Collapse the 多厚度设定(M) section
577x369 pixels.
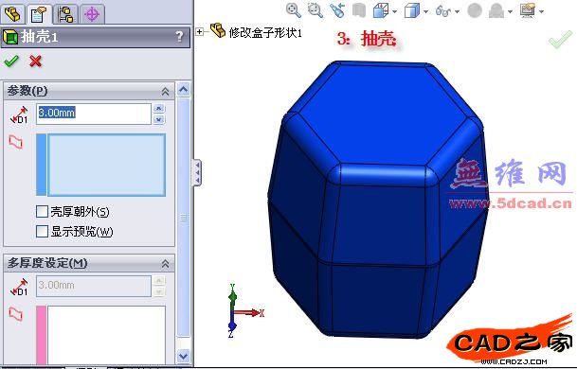[x=165, y=263]
